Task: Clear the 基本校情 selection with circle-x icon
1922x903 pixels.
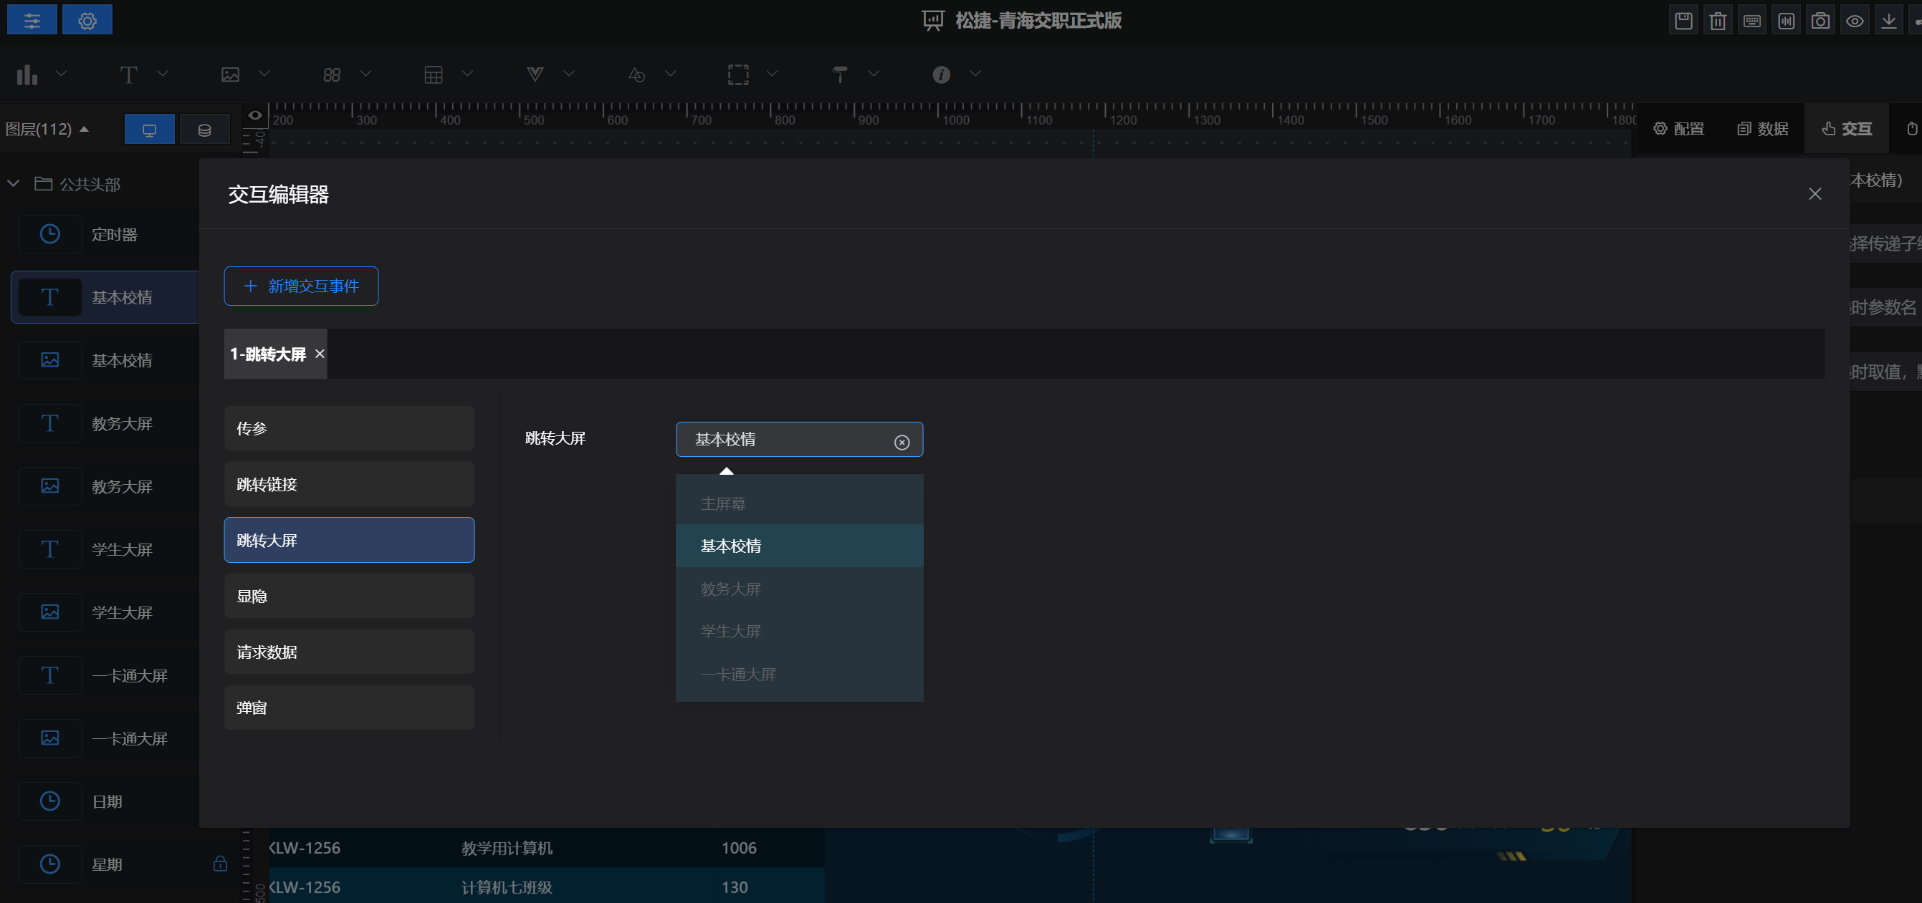Action: 902,442
